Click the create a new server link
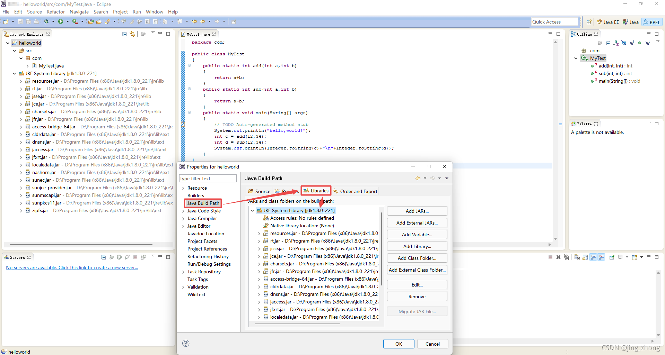 coord(72,267)
